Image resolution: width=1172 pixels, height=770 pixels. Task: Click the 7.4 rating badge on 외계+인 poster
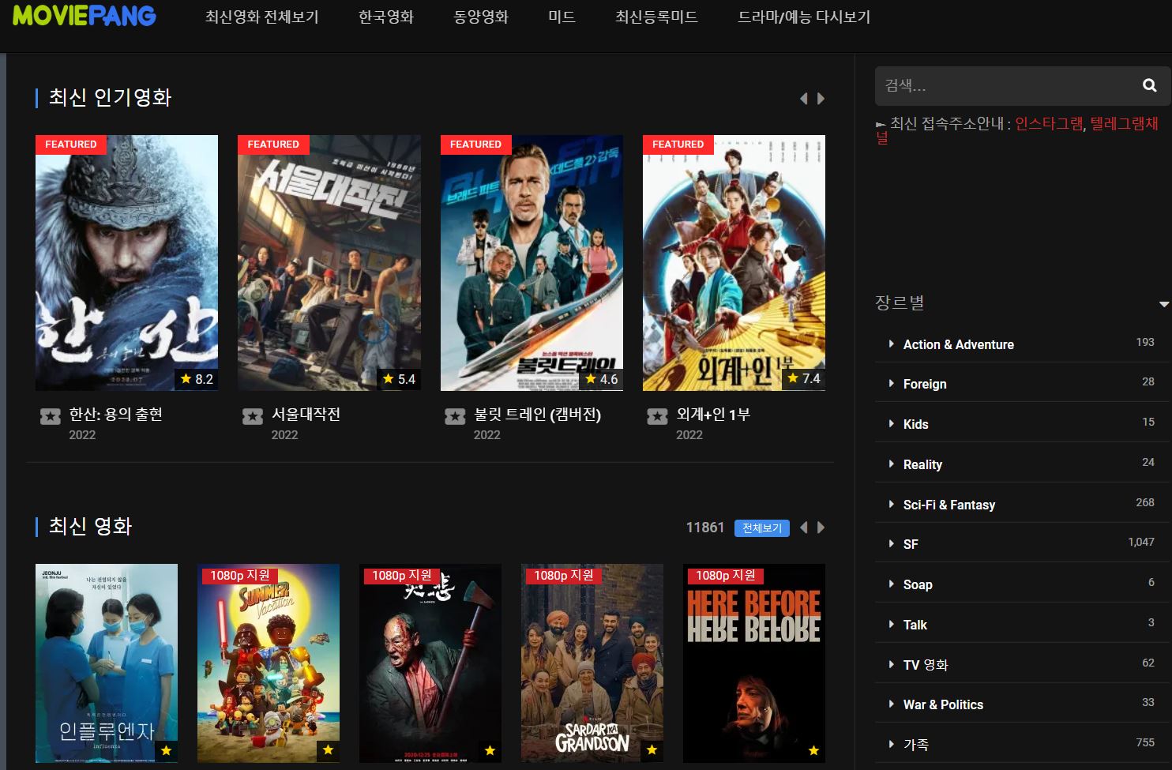803,379
